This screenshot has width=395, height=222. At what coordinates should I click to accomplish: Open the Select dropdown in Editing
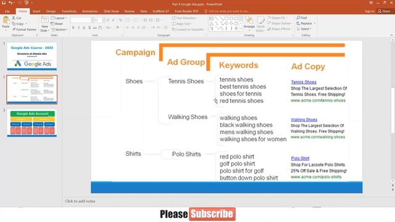(x=304, y=29)
